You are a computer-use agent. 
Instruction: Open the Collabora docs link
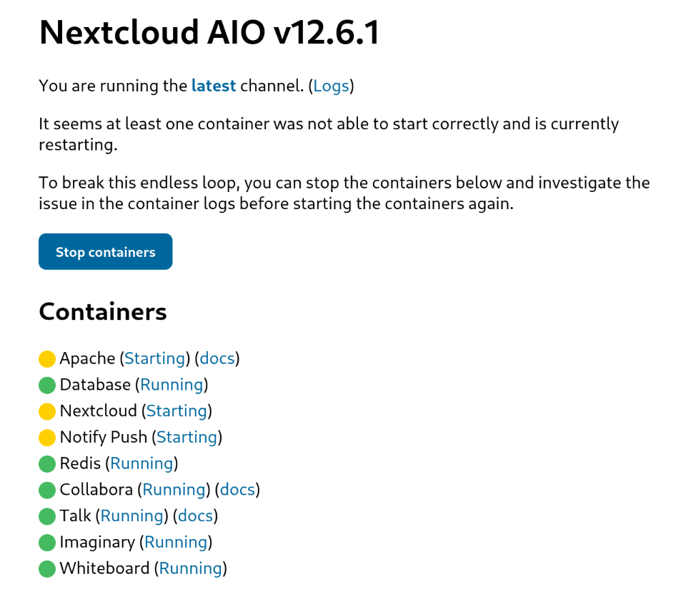[x=237, y=490]
